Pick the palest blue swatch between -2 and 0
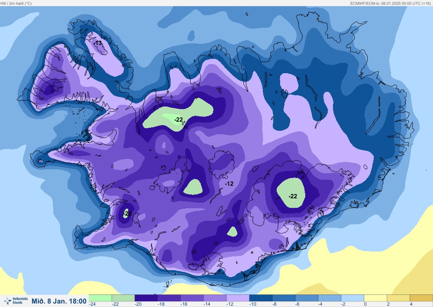 click(x=352, y=298)
